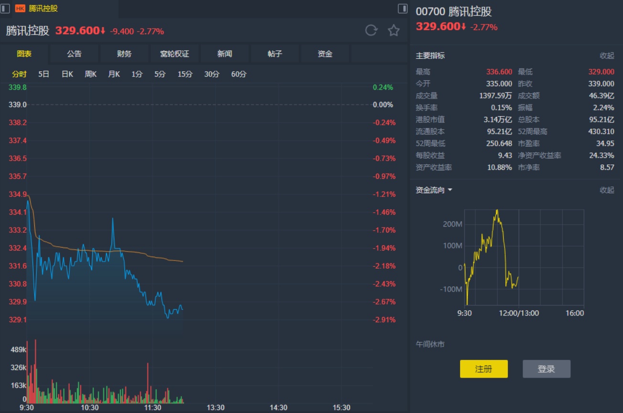Click the 主要指标 section heading
Image resolution: width=623 pixels, height=413 pixels.
click(430, 55)
